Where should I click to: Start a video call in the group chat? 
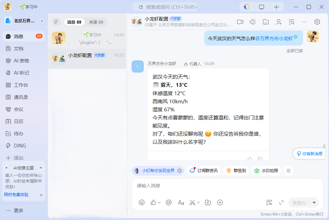240,22
